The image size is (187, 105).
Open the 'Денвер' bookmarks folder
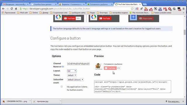pos(44,13)
